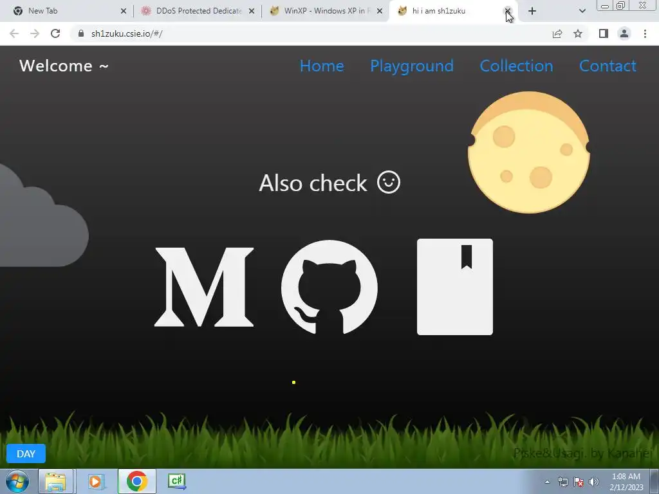Image resolution: width=659 pixels, height=494 pixels.
Task: Close the hi i am sh1zuku tab
Action: point(508,11)
